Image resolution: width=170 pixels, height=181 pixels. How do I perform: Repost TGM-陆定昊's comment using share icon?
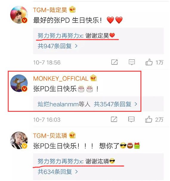115,62
